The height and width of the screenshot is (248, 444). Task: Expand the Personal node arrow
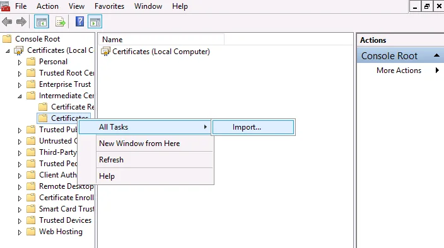[20, 62]
